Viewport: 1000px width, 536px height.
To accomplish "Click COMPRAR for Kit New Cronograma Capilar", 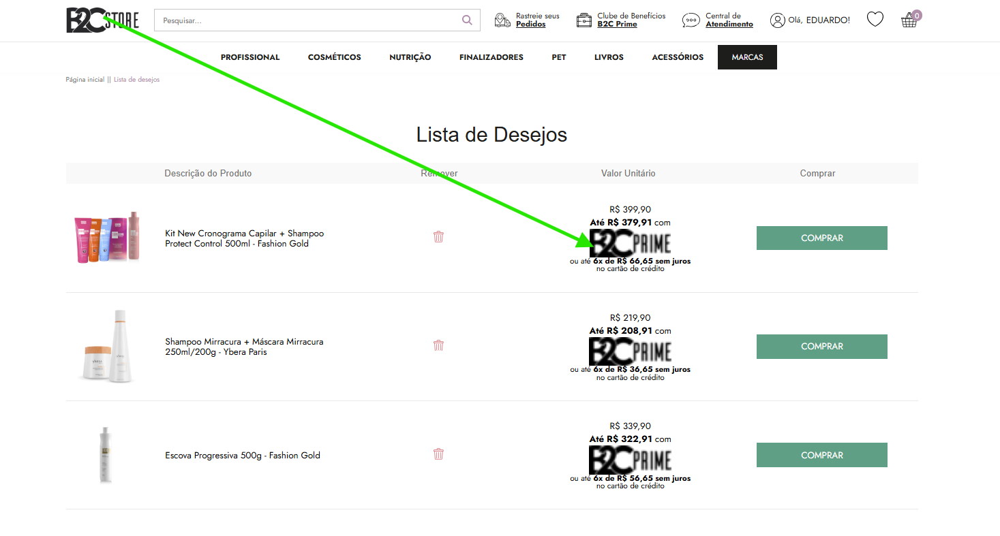I will pyautogui.click(x=822, y=238).
